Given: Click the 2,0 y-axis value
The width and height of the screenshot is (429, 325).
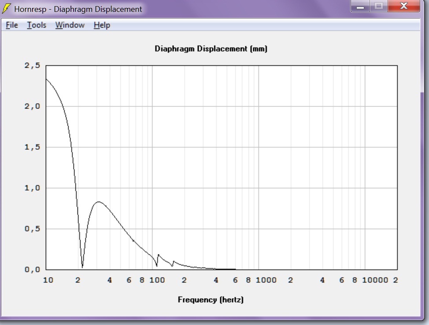Looking at the screenshot, I should 32,106.
